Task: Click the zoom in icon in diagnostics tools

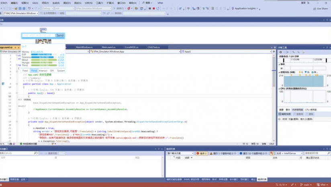Action: [293, 52]
